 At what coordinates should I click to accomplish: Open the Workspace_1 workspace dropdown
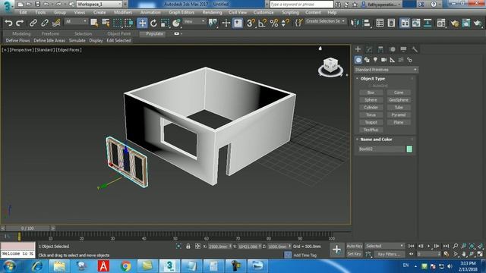point(99,4)
